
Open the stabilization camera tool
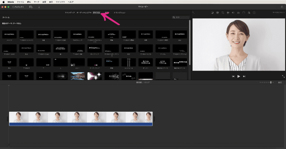[x=228, y=13]
